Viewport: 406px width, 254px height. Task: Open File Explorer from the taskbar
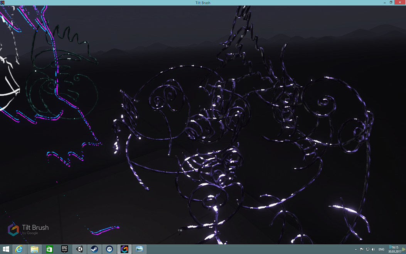34,249
